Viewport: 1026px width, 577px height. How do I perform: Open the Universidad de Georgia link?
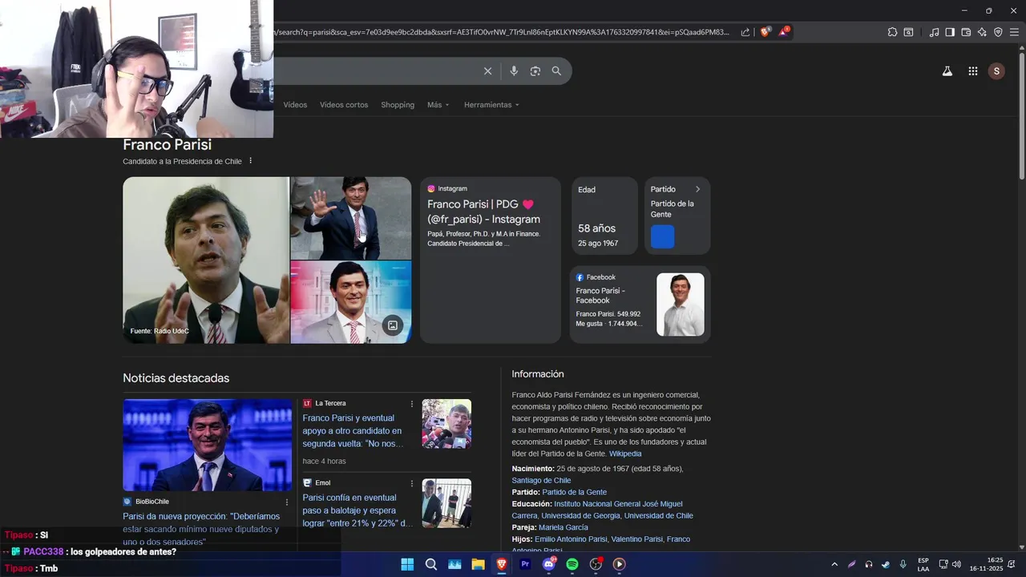point(581,516)
